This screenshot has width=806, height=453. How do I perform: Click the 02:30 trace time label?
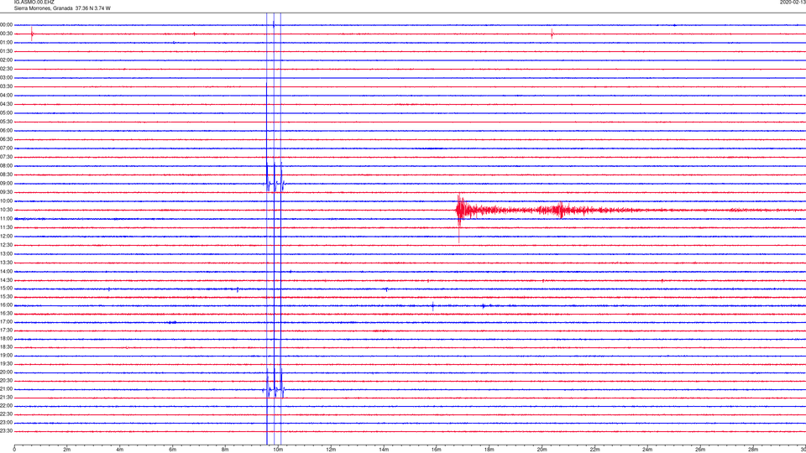[x=7, y=69]
